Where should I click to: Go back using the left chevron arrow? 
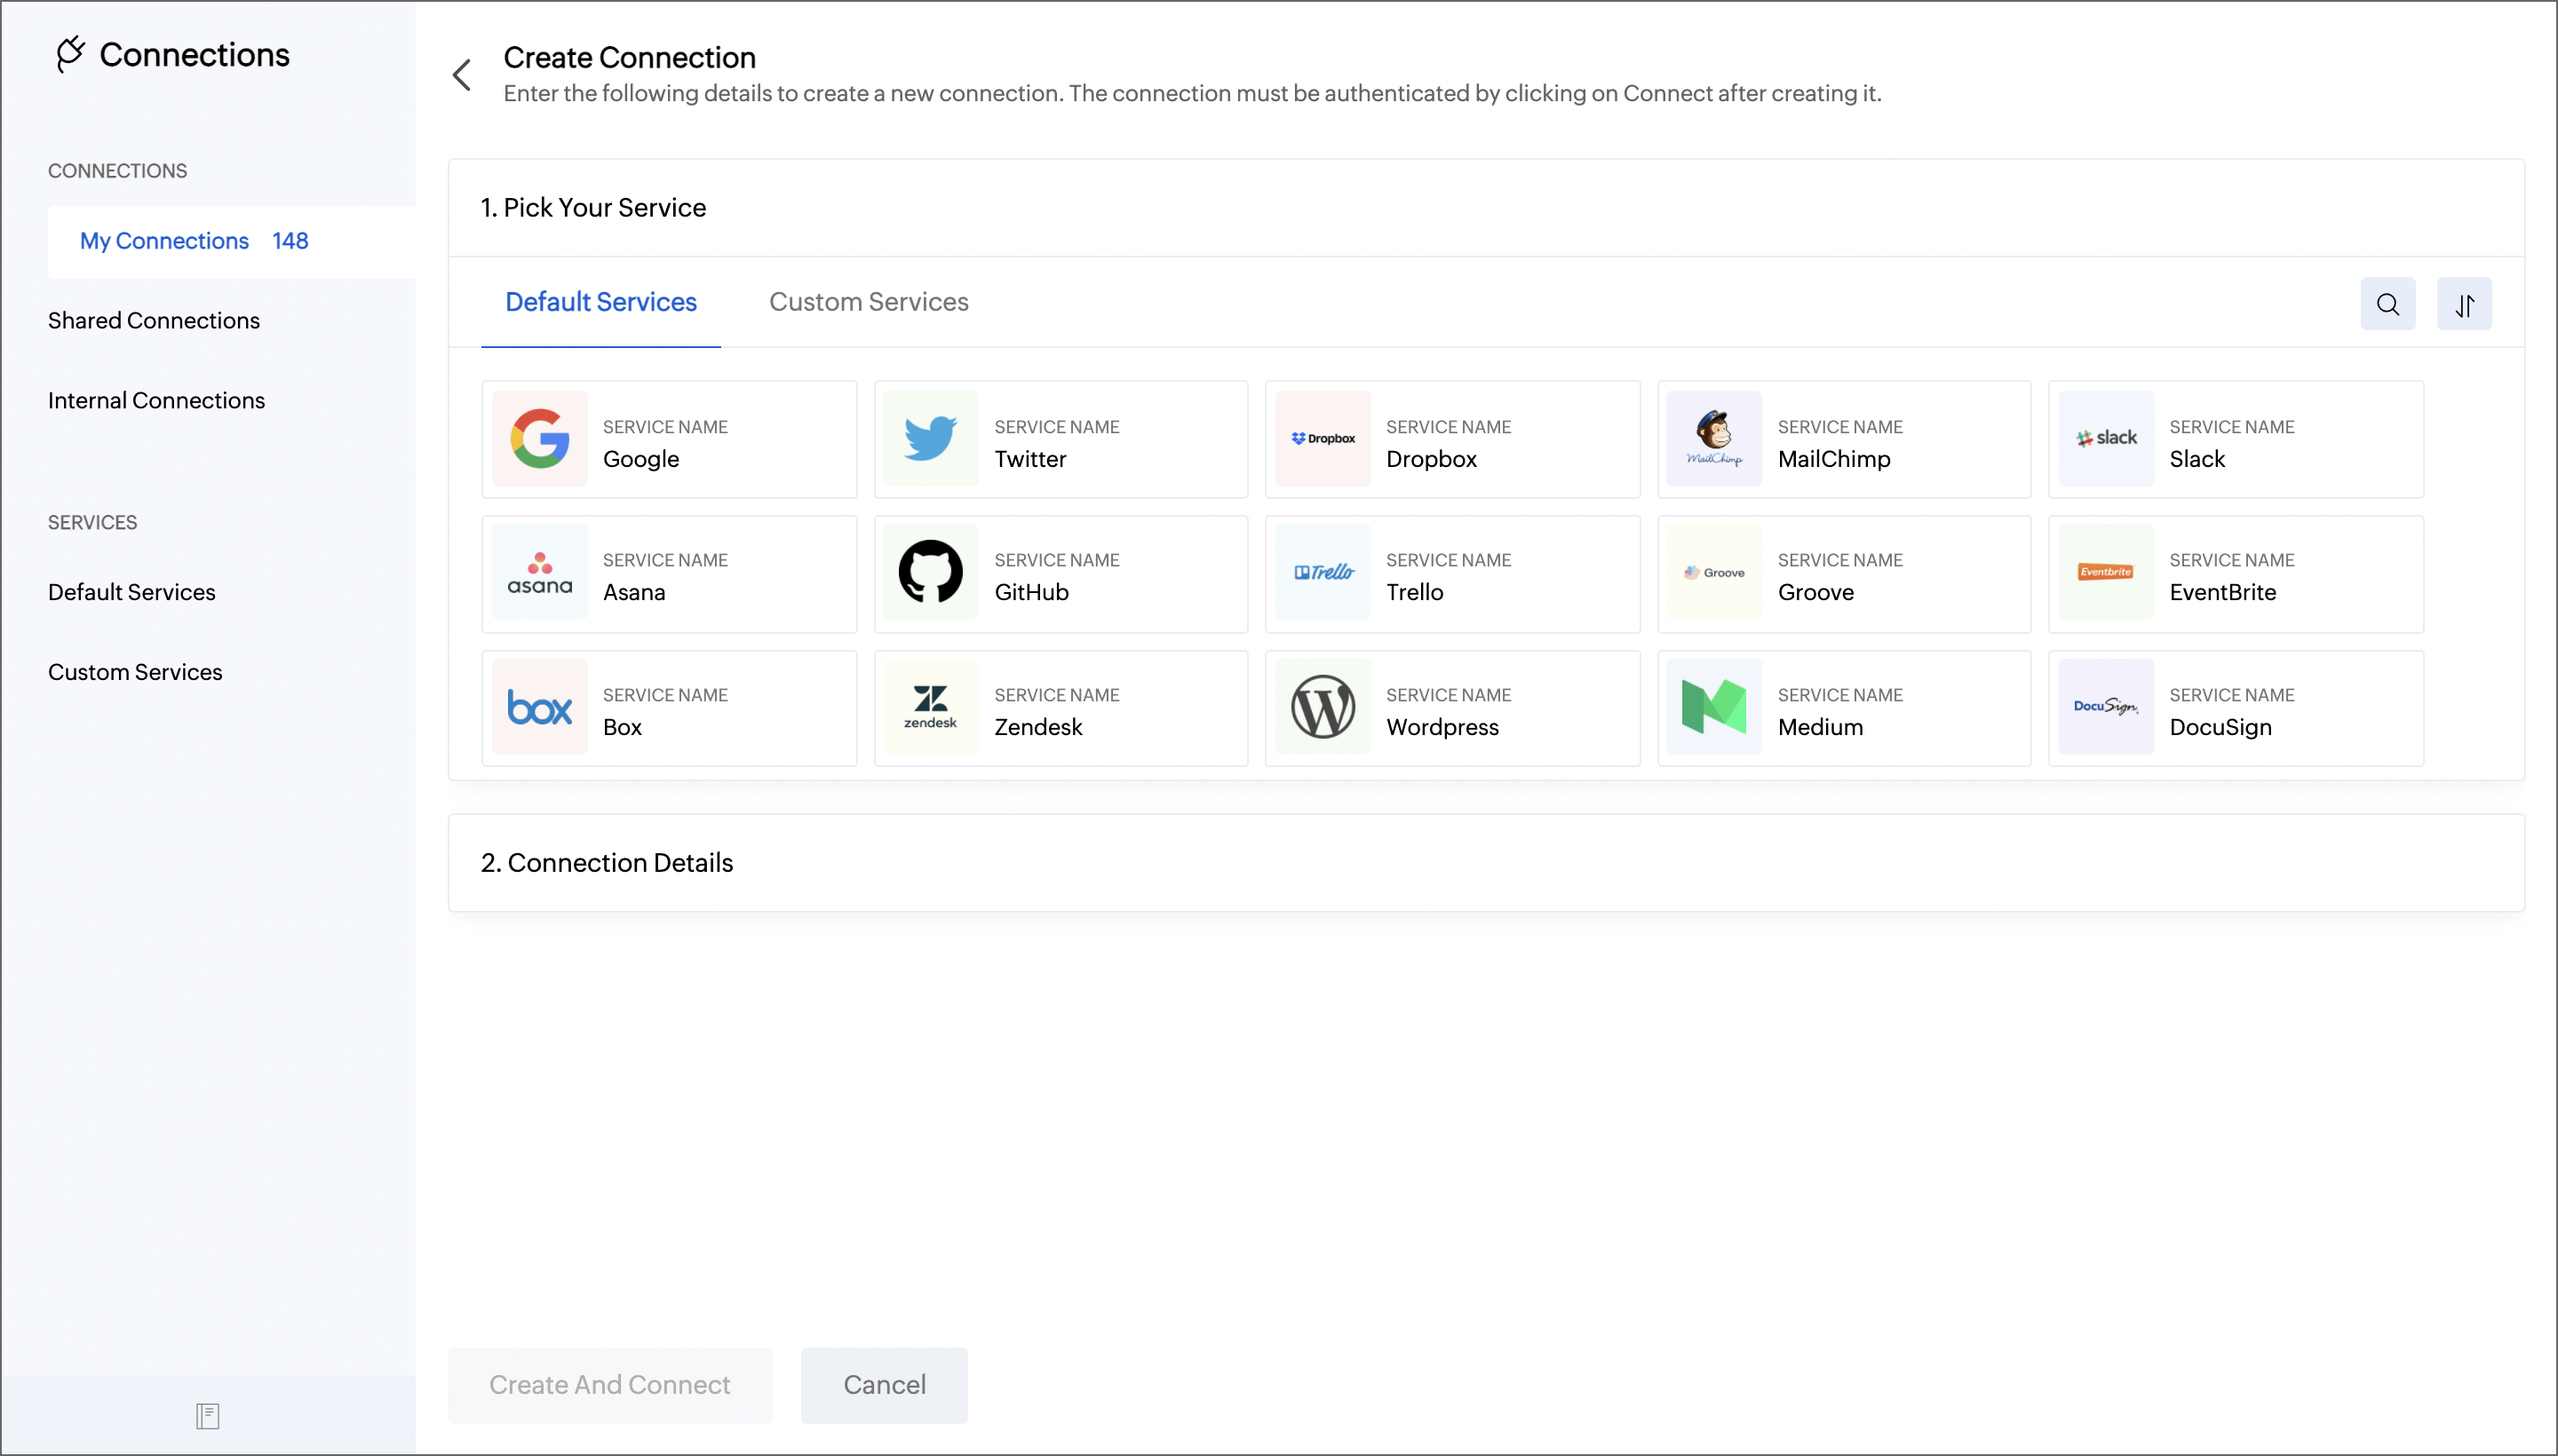(x=462, y=75)
